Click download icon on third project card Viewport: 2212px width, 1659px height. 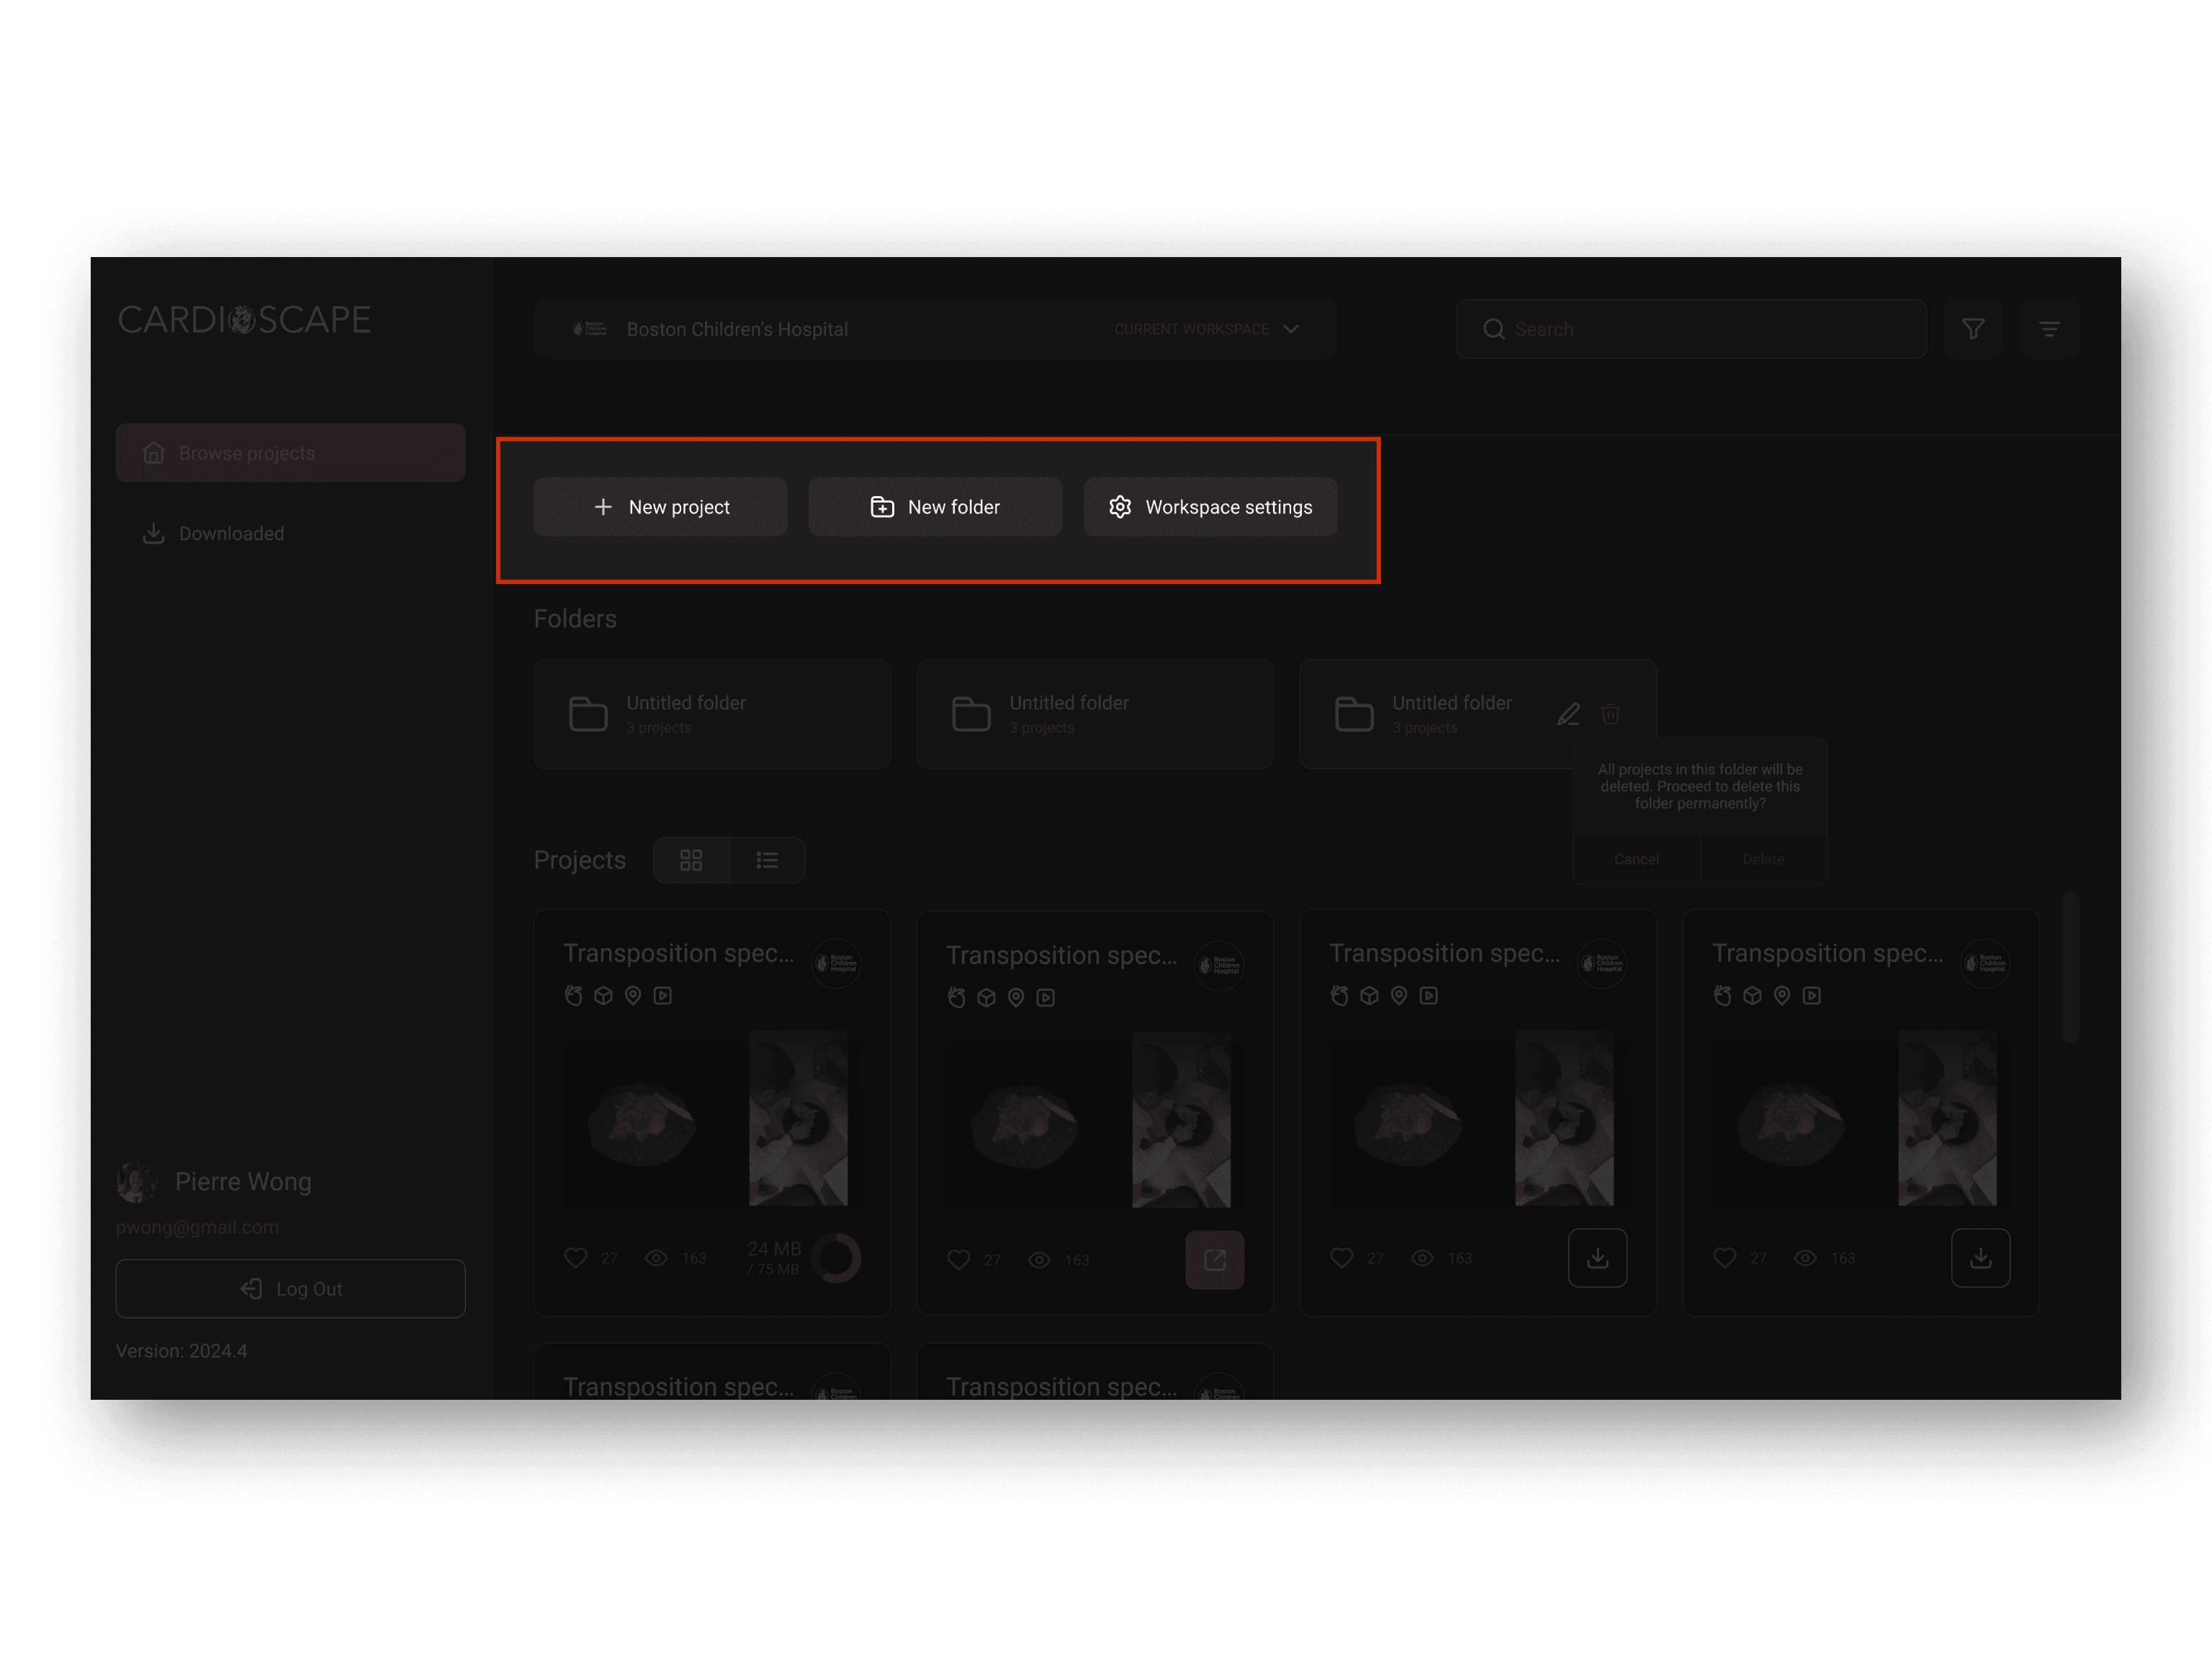(1597, 1257)
